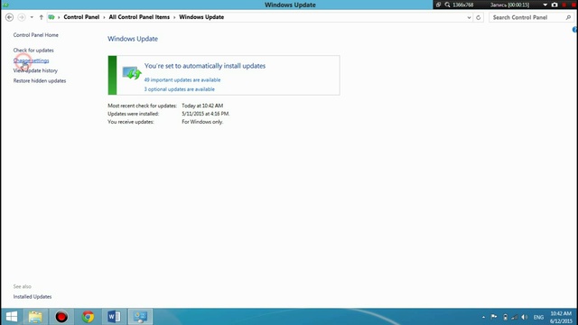Open the address bar history dropdown
578x325 pixels.
click(x=469, y=17)
